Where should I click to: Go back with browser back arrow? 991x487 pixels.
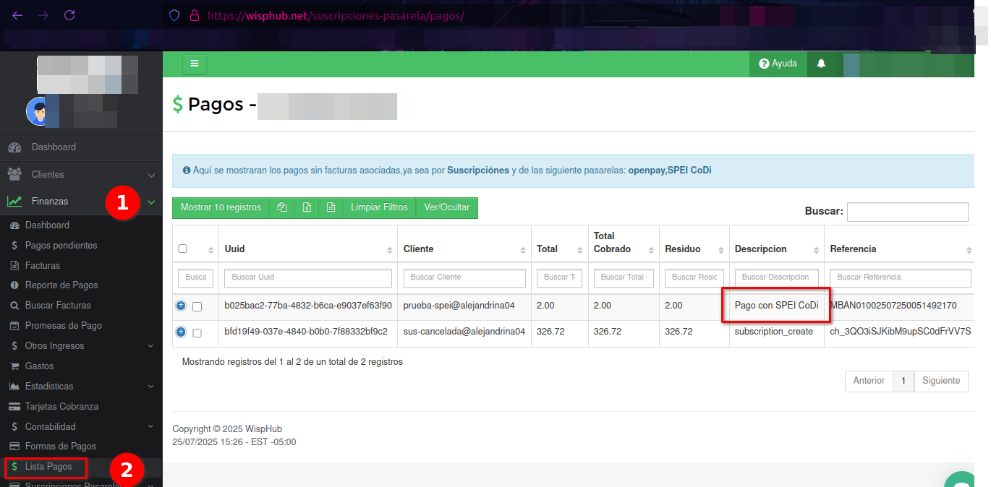(17, 15)
